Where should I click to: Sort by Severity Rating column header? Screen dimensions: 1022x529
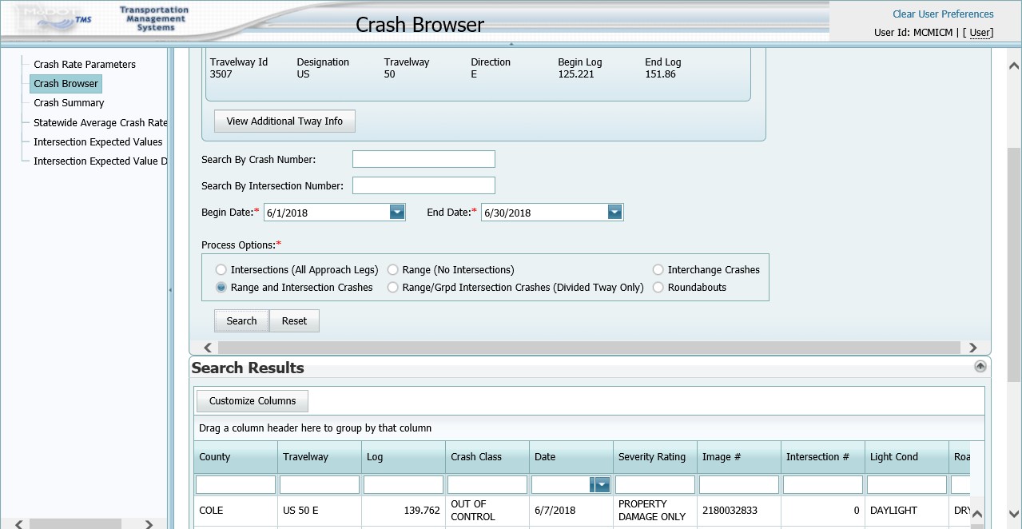pos(655,457)
